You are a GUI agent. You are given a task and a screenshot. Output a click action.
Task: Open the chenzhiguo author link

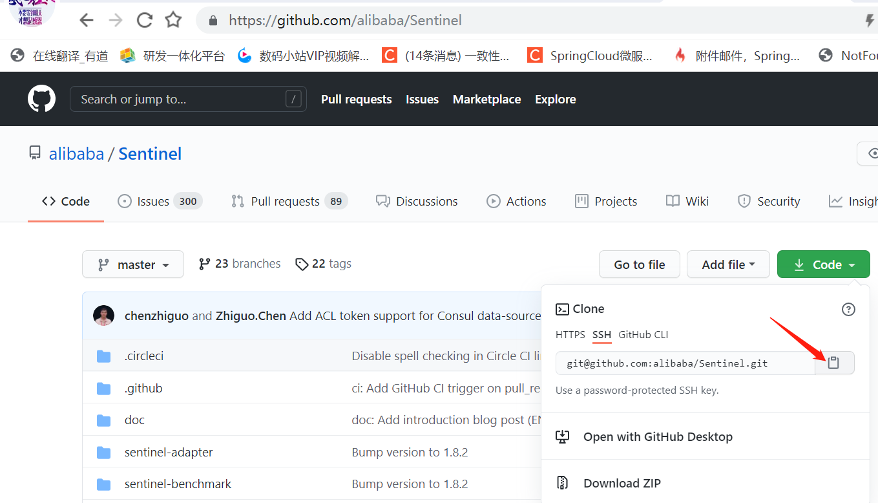click(x=156, y=316)
